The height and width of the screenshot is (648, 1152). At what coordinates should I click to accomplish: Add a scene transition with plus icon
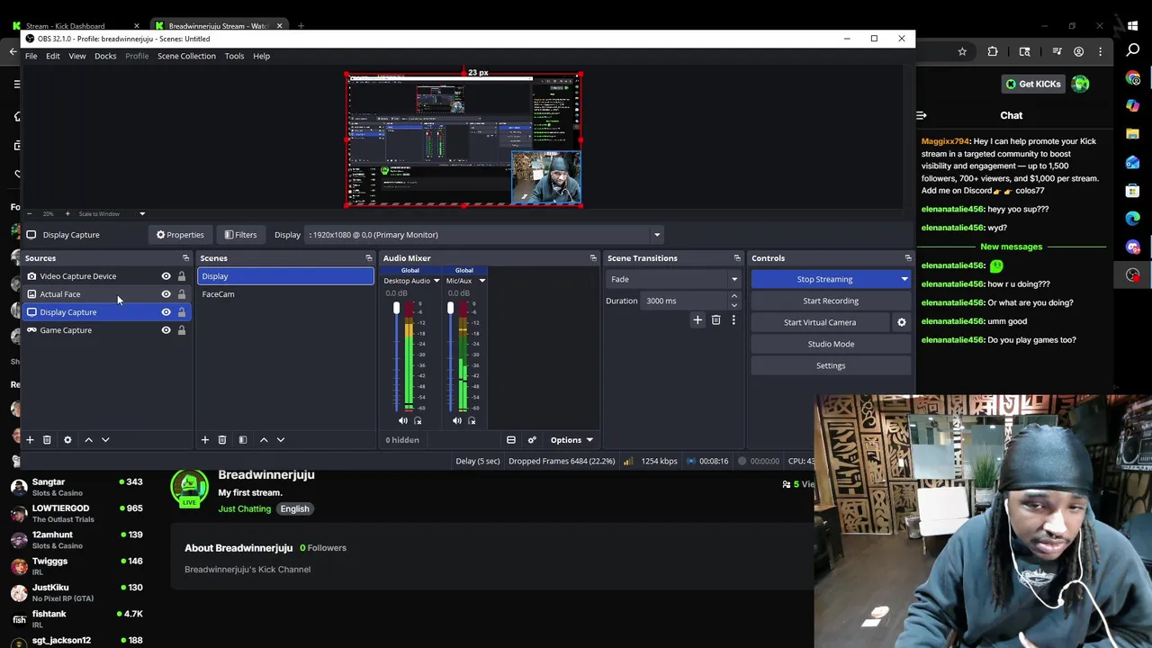[x=697, y=319]
